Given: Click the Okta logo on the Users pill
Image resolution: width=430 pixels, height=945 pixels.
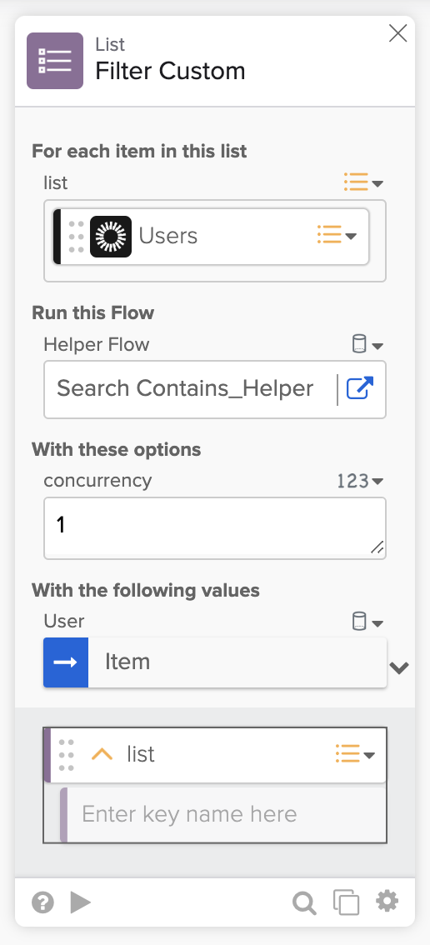Looking at the screenshot, I should pos(111,237).
